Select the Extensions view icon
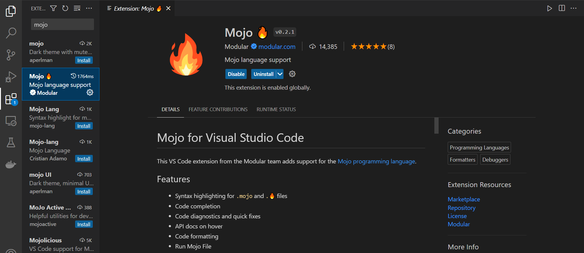The height and width of the screenshot is (253, 584). (11, 99)
